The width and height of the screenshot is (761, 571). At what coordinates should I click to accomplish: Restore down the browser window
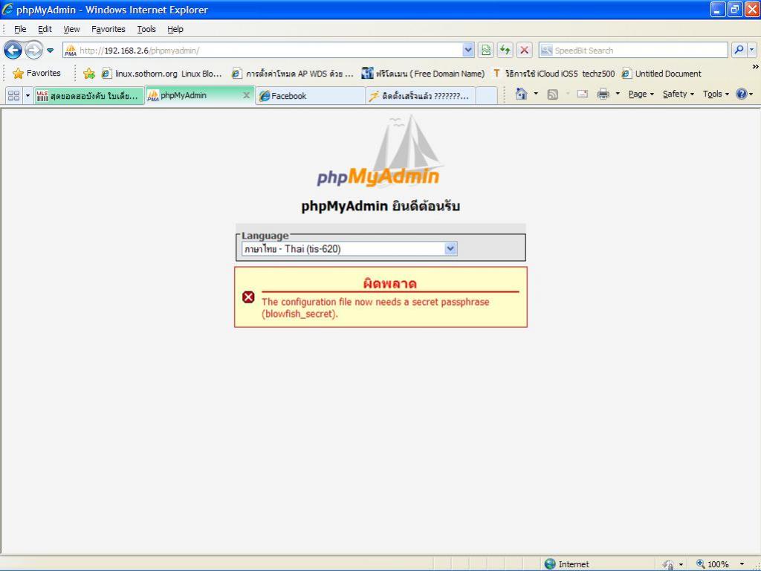[735, 9]
